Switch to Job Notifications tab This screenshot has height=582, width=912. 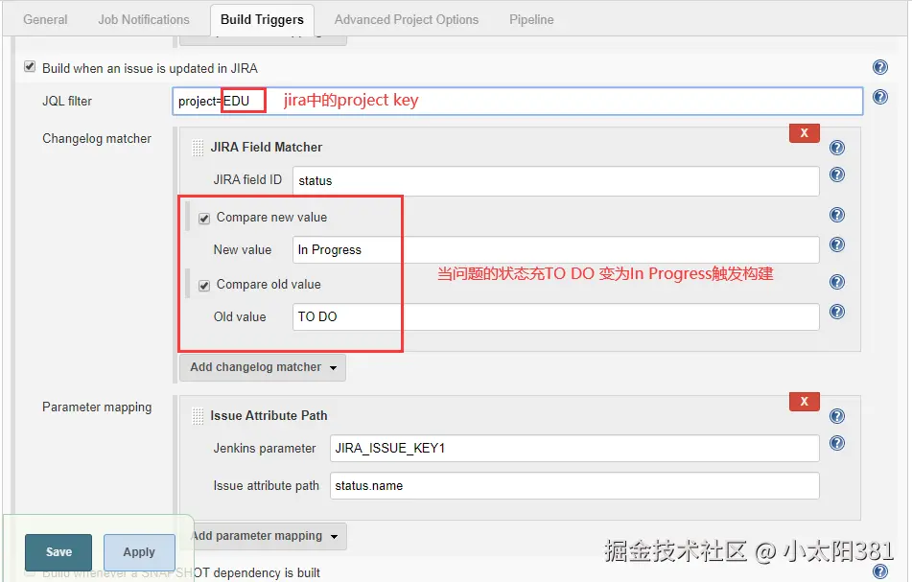144,20
